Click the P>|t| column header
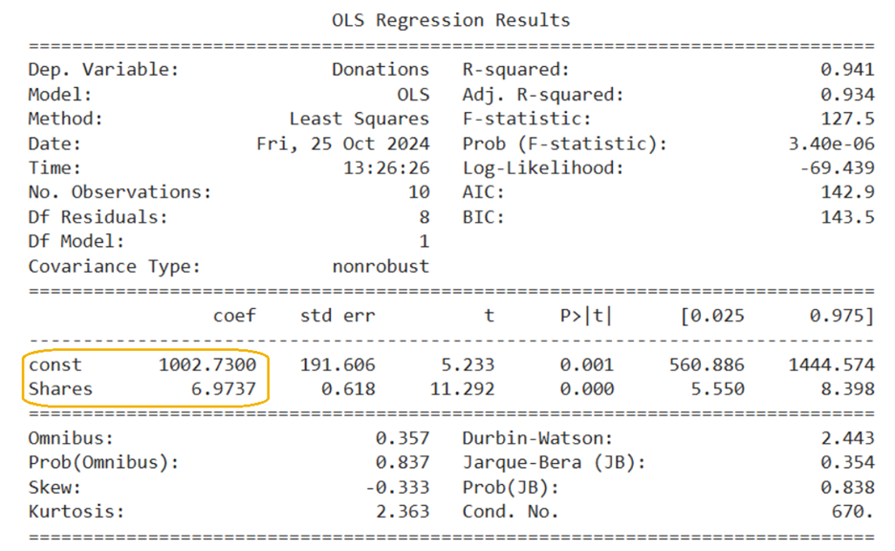Screen dimensions: 895x551 tap(584, 316)
